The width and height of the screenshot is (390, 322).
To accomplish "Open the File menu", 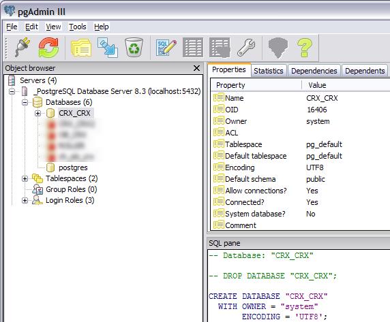I will click(x=12, y=27).
